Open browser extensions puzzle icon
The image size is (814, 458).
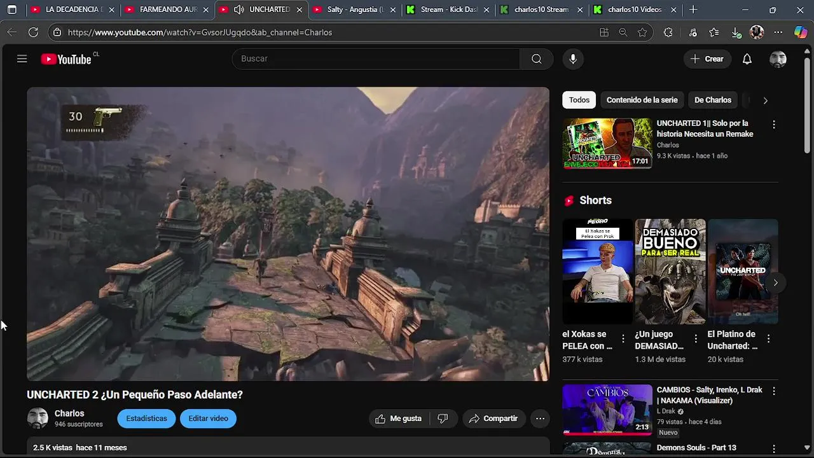(668, 32)
